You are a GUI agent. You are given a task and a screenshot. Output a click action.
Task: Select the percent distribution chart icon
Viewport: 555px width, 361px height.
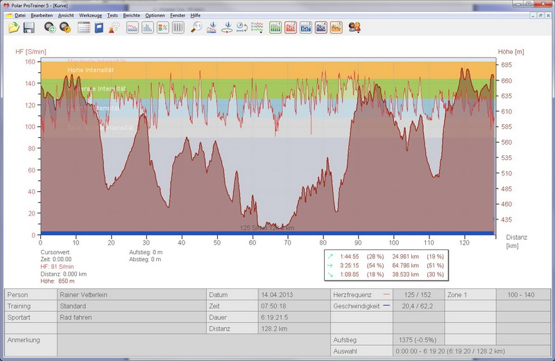(162, 28)
